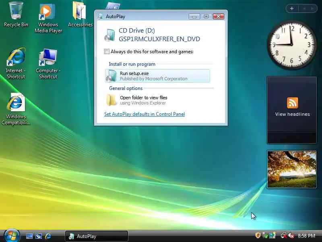Click the network disconnected tray icon
Image resolution: width=322 pixels, height=242 pixels.
coord(284,236)
